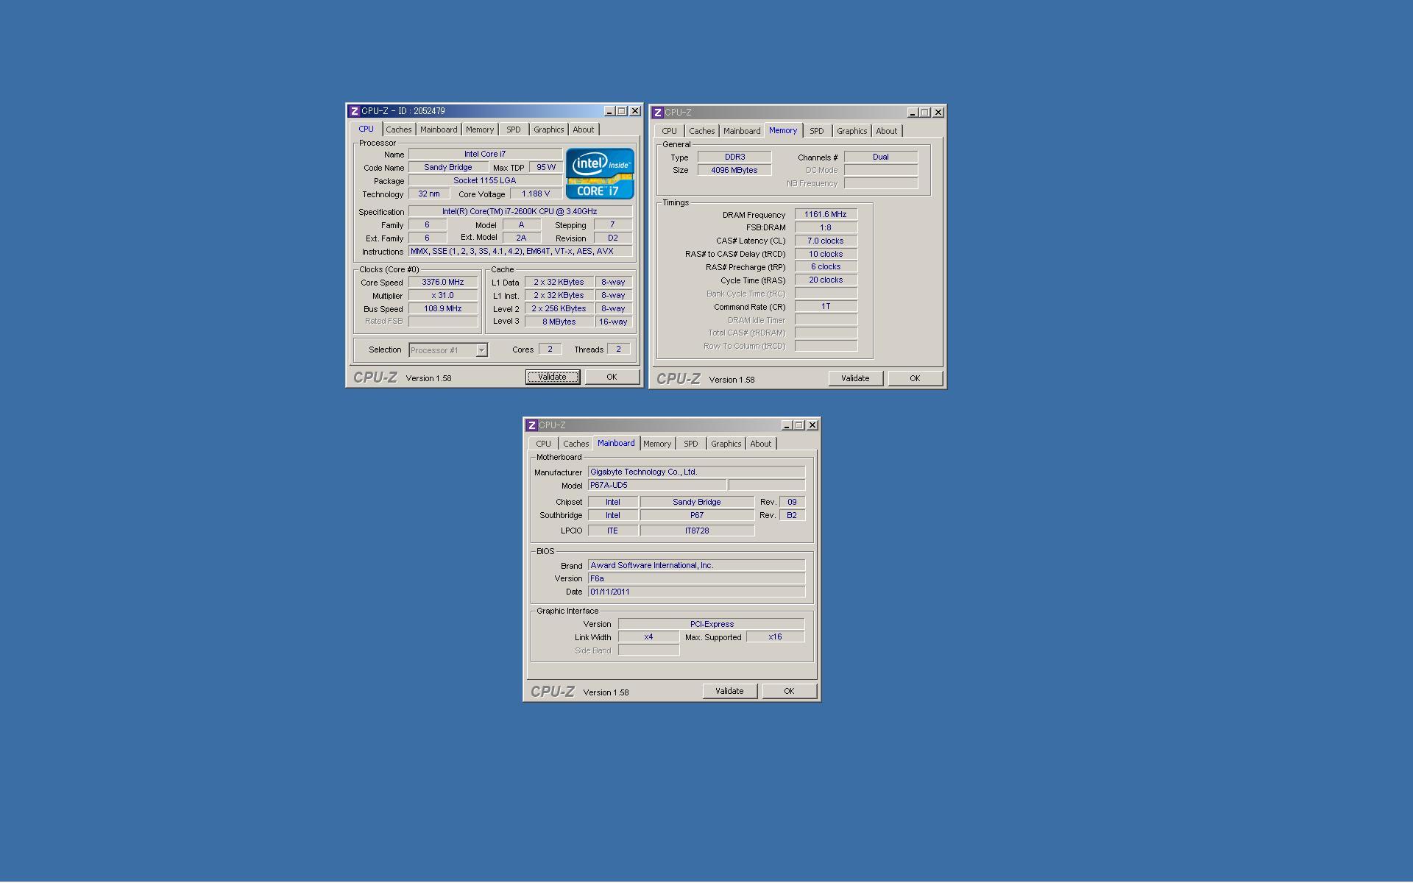Open Caches tab in the Mainboard window

(576, 444)
